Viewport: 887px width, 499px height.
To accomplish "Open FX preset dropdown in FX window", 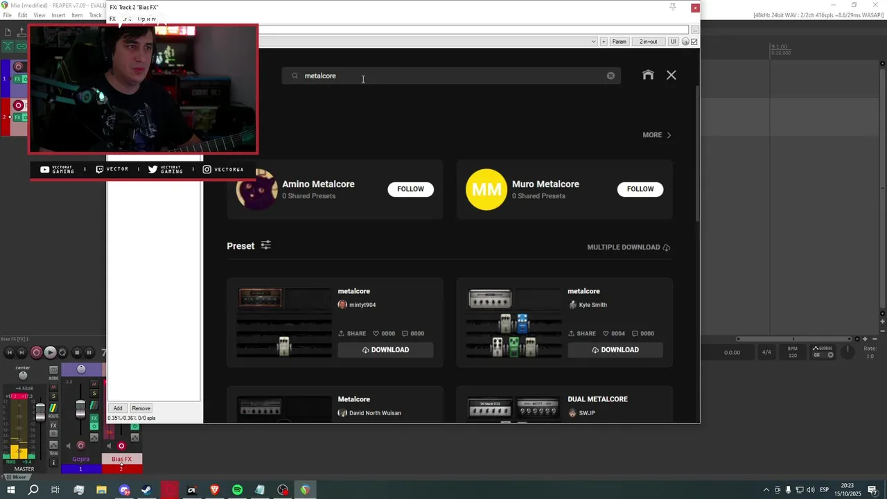I will click(593, 42).
